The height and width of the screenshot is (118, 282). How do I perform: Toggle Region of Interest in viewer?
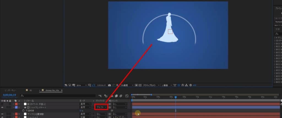(136, 85)
